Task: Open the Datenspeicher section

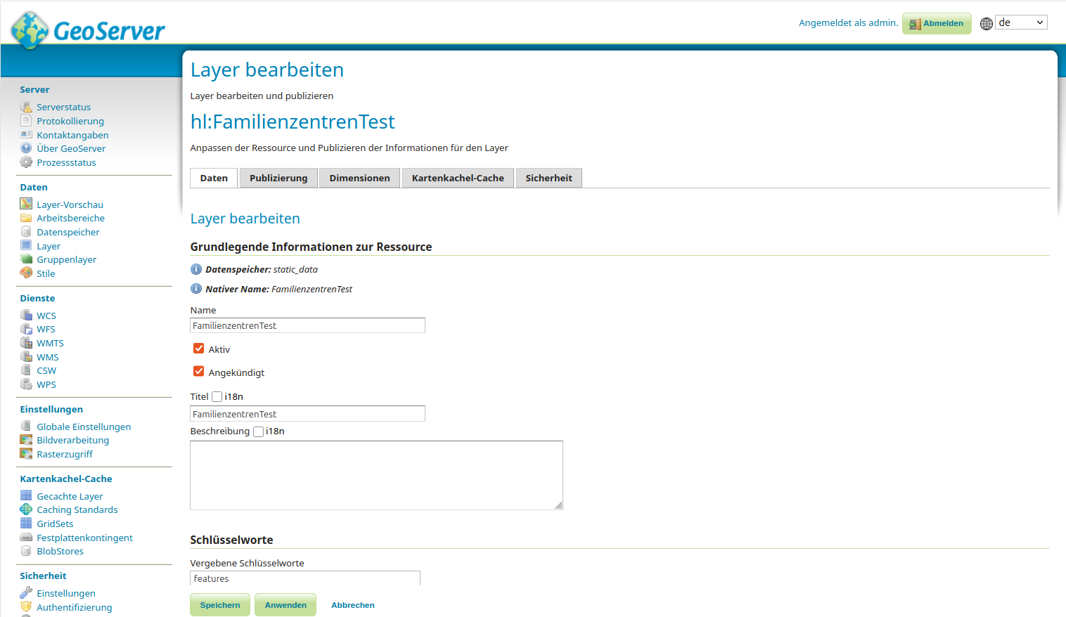Action: pyautogui.click(x=68, y=232)
